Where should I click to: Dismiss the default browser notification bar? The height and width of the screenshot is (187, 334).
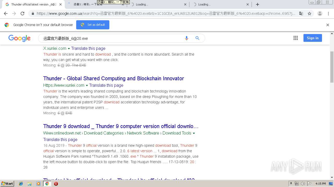click(328, 25)
